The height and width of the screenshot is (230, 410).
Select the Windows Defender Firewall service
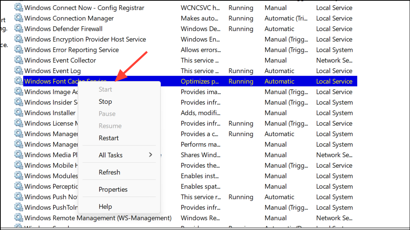(x=63, y=29)
